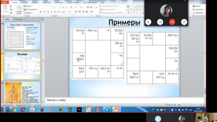Apply italic formatting in ribbon
The image size is (217, 122).
click(44, 12)
